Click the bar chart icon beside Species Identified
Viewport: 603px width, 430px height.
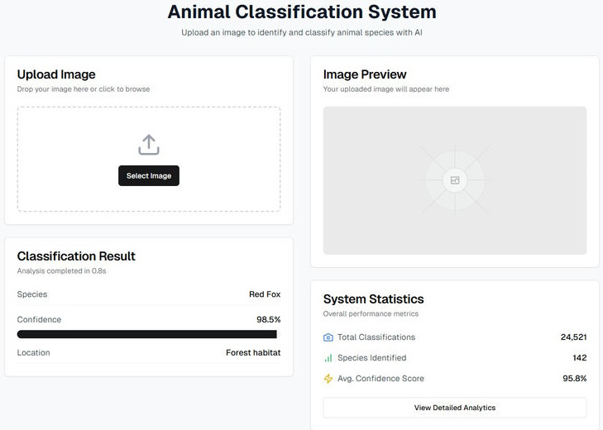click(x=328, y=358)
